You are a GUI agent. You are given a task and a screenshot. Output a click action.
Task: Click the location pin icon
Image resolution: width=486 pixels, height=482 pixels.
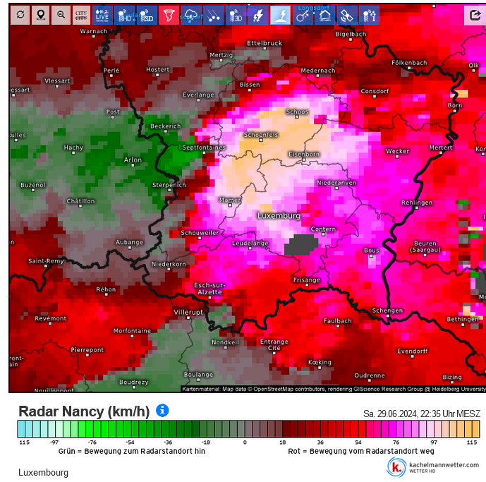point(41,15)
